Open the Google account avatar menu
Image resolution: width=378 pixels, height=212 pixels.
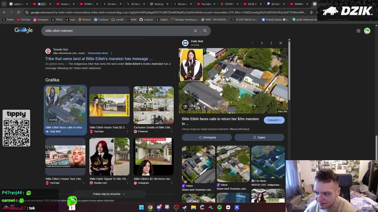coord(367,31)
